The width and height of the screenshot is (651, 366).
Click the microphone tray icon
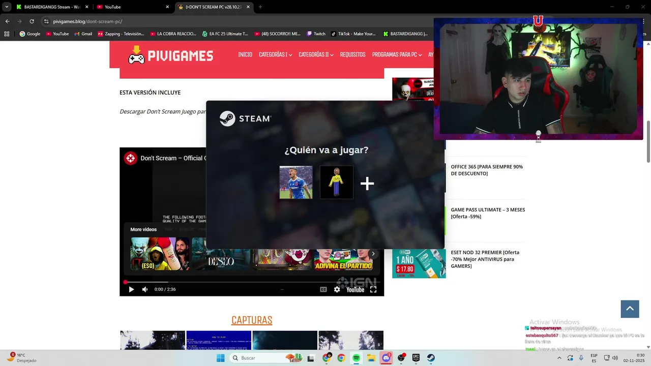[581, 358]
